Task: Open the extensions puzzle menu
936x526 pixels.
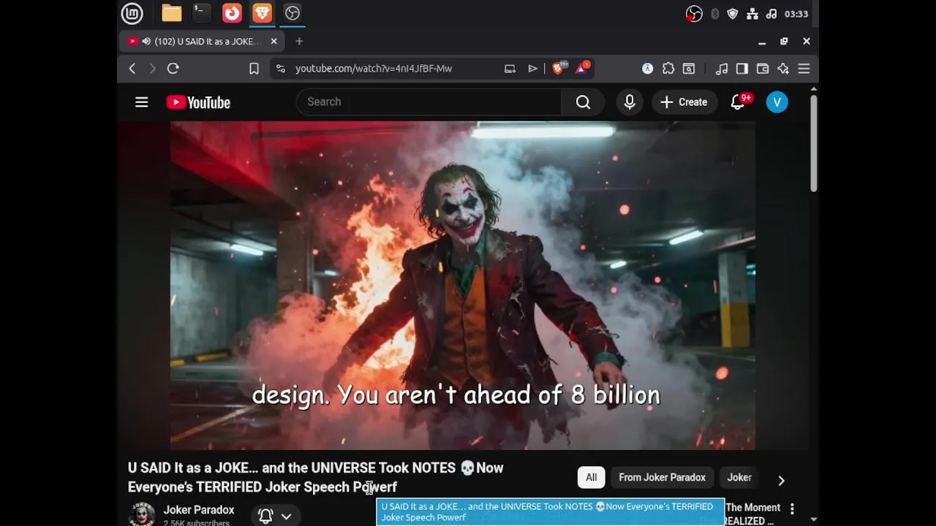Action: (668, 69)
